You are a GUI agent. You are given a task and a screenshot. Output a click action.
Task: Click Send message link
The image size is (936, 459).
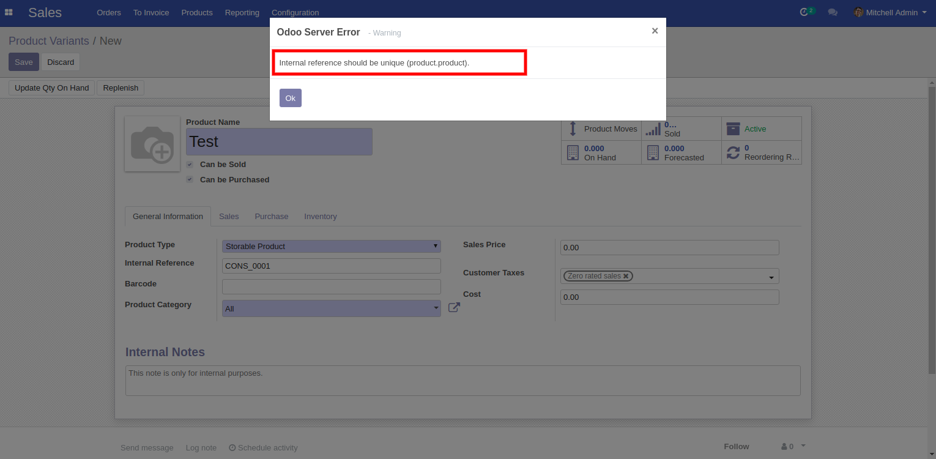147,447
